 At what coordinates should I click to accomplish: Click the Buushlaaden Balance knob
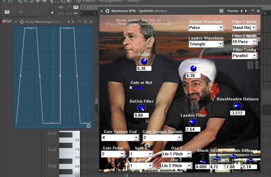click(x=237, y=106)
